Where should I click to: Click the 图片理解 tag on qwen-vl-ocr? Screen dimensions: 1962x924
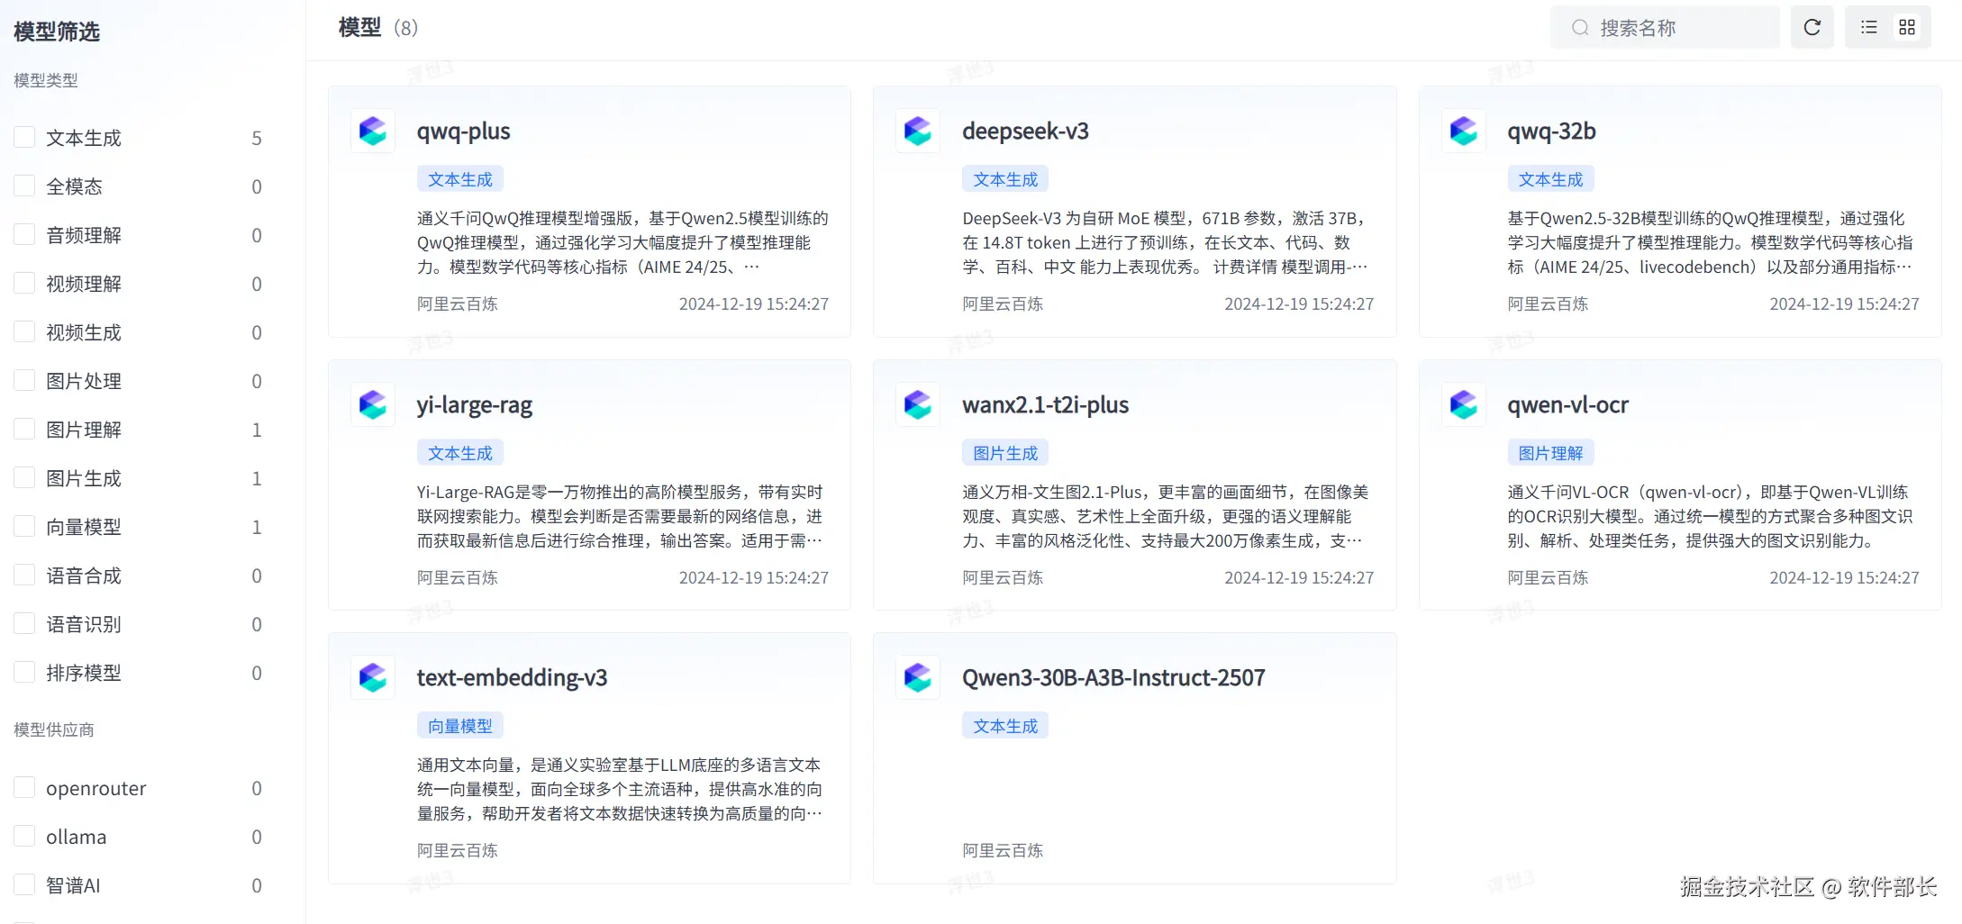tap(1550, 453)
